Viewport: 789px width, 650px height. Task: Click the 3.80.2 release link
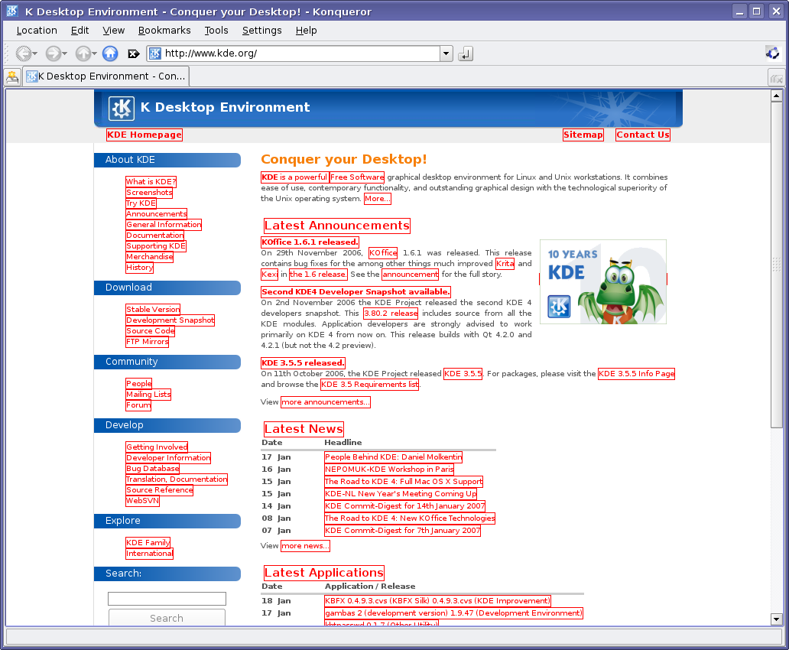coord(391,314)
